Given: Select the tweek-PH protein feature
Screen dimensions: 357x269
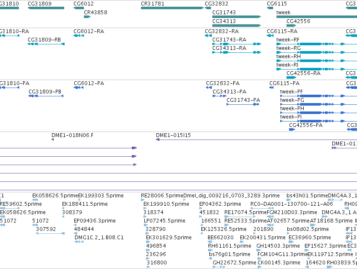Looking at the screenshot, I should 318,113.
